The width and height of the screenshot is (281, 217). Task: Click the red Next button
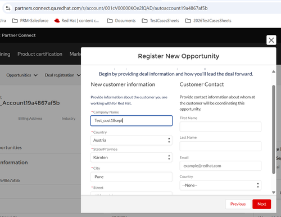(x=261, y=204)
